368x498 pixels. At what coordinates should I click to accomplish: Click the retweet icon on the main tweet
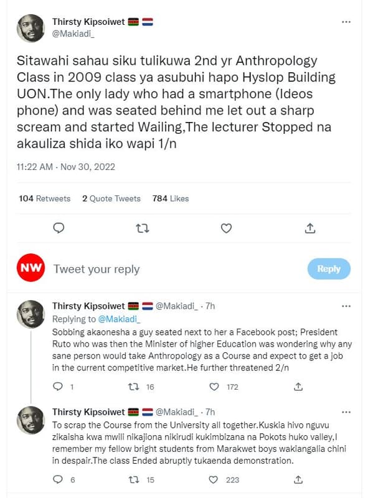point(143,228)
